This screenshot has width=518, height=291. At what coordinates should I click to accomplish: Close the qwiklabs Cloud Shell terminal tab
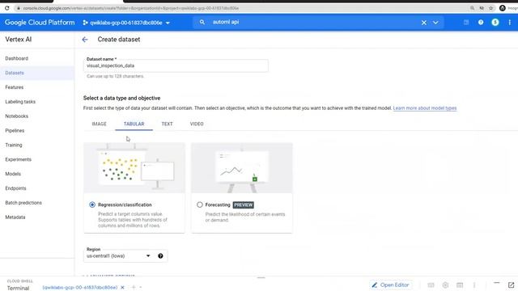click(x=122, y=288)
